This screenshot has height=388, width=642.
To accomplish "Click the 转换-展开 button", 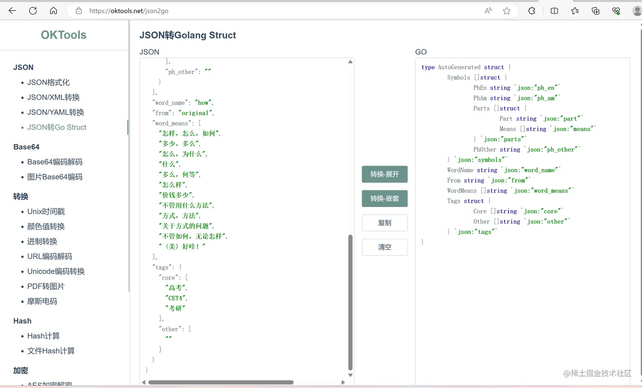I will (385, 174).
